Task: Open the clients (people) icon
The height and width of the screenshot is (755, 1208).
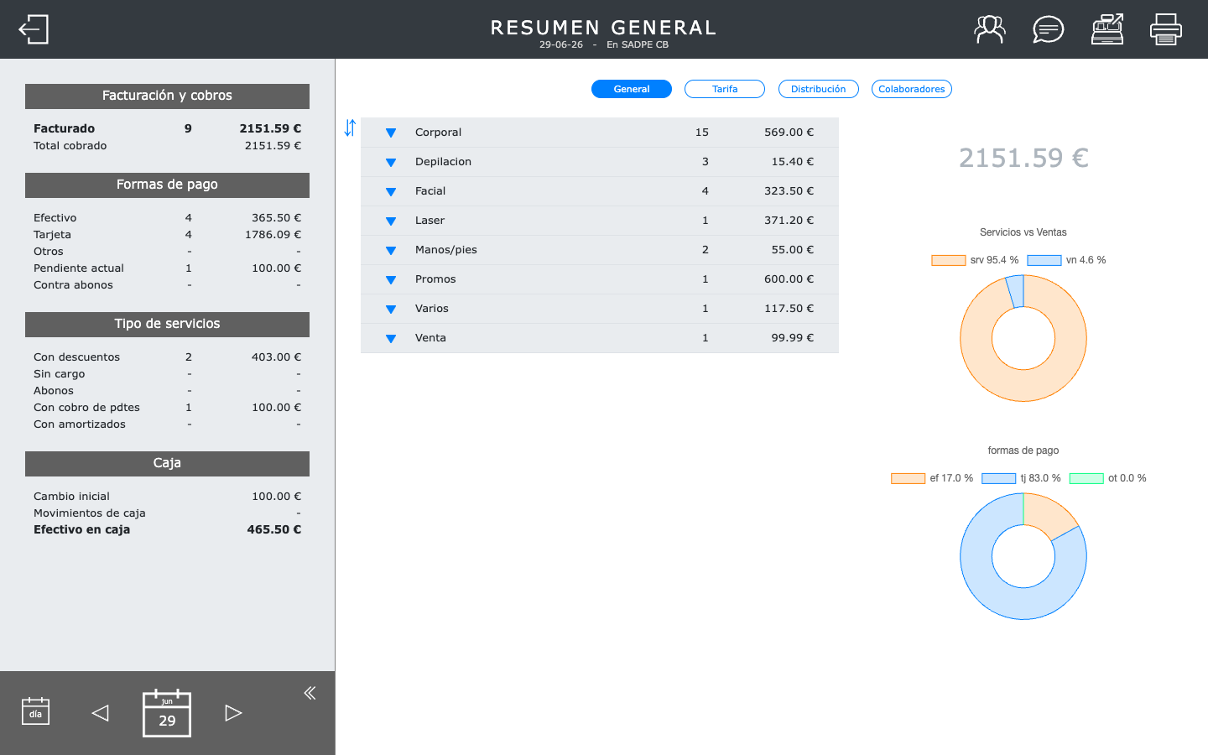Action: tap(990, 29)
